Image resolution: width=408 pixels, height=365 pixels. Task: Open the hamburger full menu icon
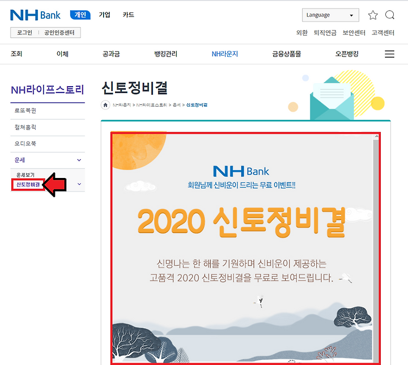click(x=389, y=54)
